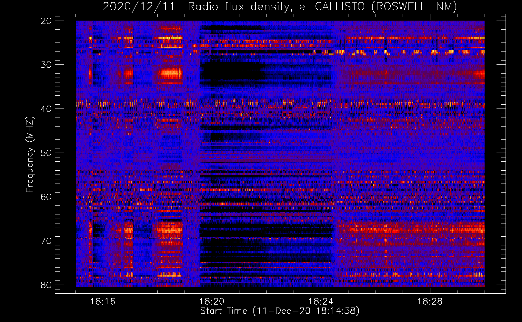Screen dimensions: 522x322
Task: Click the 50 frequency tick label
Action: click(46, 153)
